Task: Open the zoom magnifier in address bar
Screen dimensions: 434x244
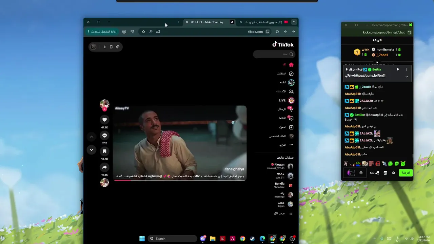Action: (x=151, y=32)
